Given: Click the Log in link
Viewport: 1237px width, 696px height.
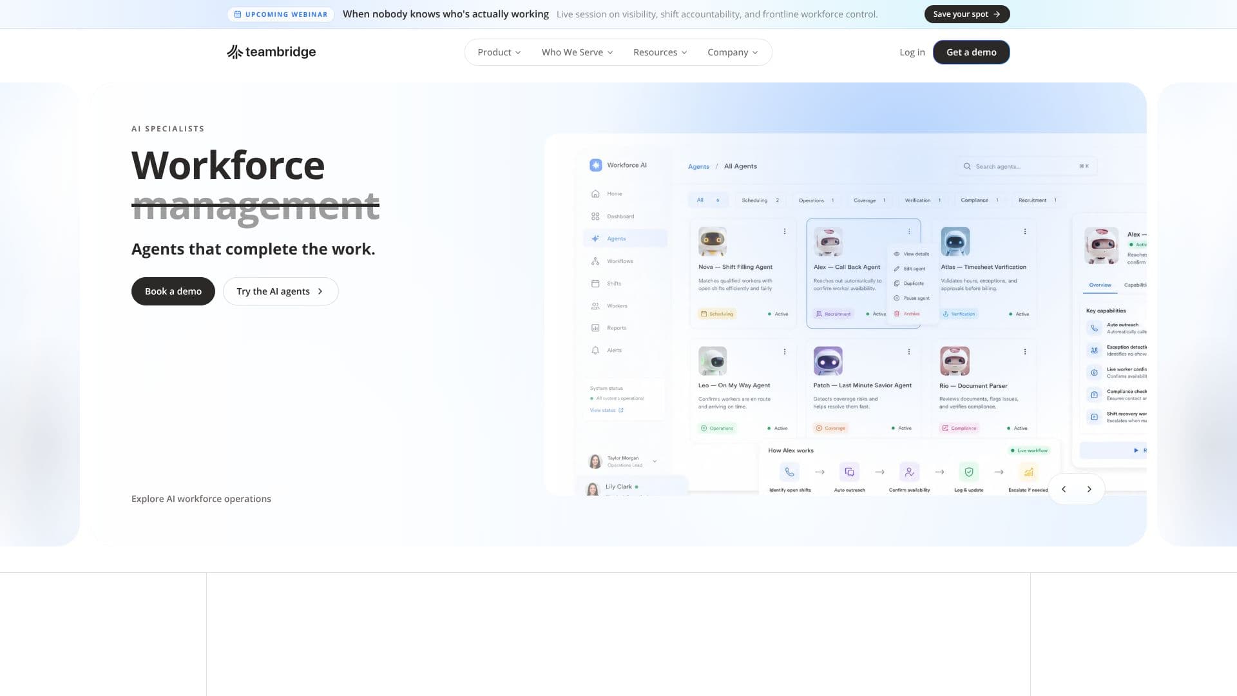Looking at the screenshot, I should (912, 52).
